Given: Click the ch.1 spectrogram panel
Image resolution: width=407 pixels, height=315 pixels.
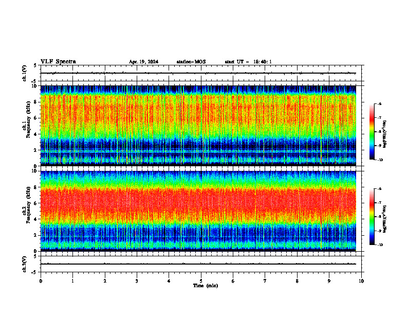Looking at the screenshot, I should (198, 126).
